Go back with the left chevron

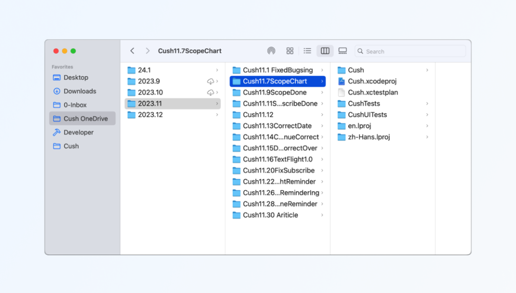[132, 51]
